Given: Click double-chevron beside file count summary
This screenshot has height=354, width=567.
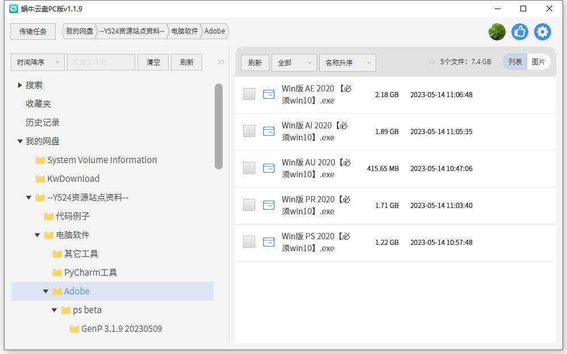Looking at the screenshot, I should [431, 62].
